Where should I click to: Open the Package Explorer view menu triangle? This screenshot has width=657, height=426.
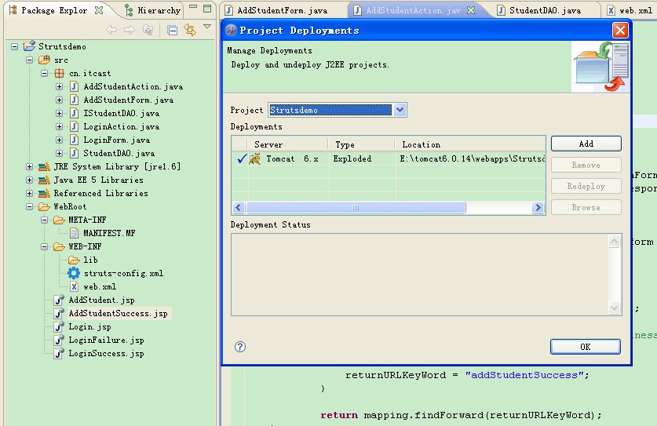pyautogui.click(x=207, y=27)
